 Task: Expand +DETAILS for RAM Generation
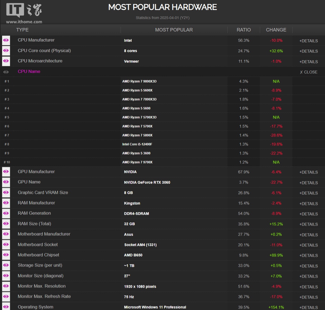pos(308,214)
